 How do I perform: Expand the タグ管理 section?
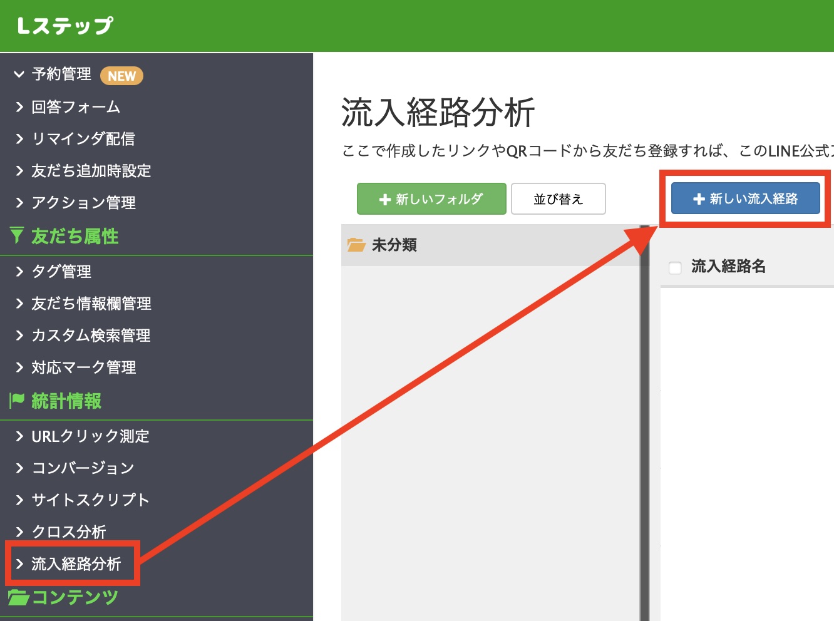click(19, 272)
